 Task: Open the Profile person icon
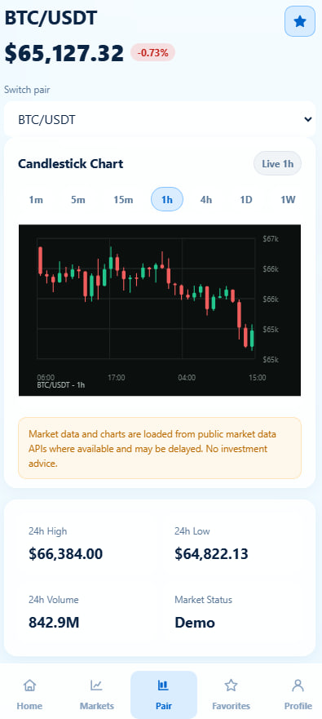tap(298, 686)
